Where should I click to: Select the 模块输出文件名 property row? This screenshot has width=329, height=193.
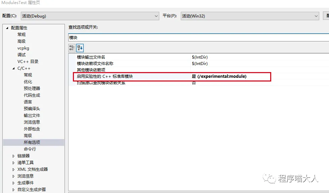coord(91,57)
